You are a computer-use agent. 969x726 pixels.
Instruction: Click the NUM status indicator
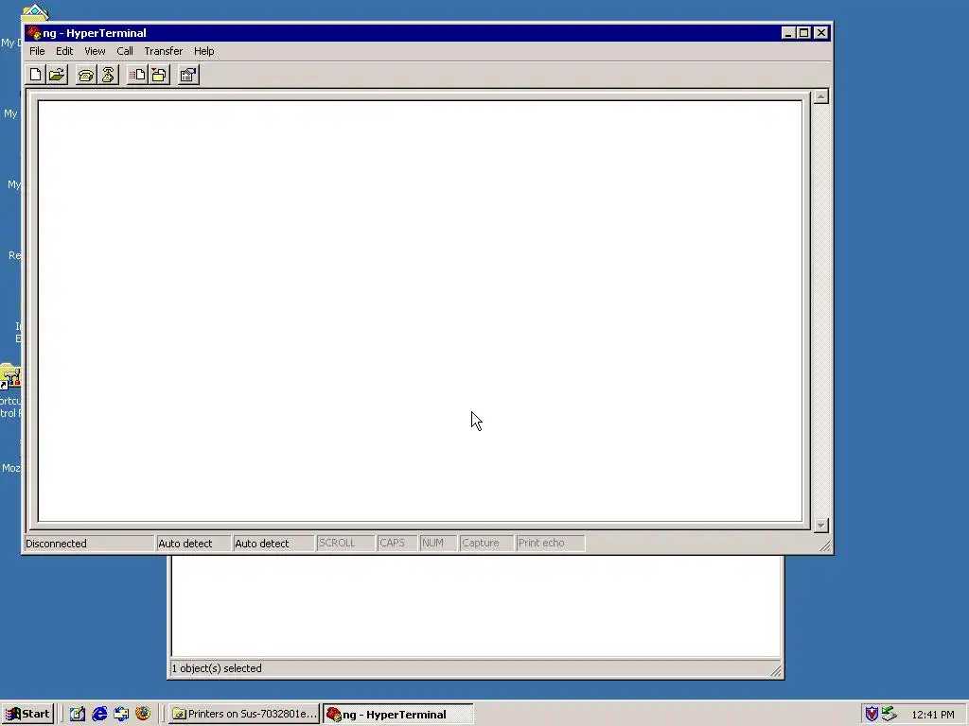[437, 544]
